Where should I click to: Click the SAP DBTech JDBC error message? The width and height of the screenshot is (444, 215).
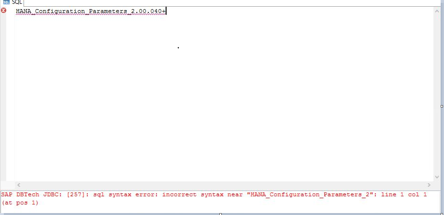(214, 199)
